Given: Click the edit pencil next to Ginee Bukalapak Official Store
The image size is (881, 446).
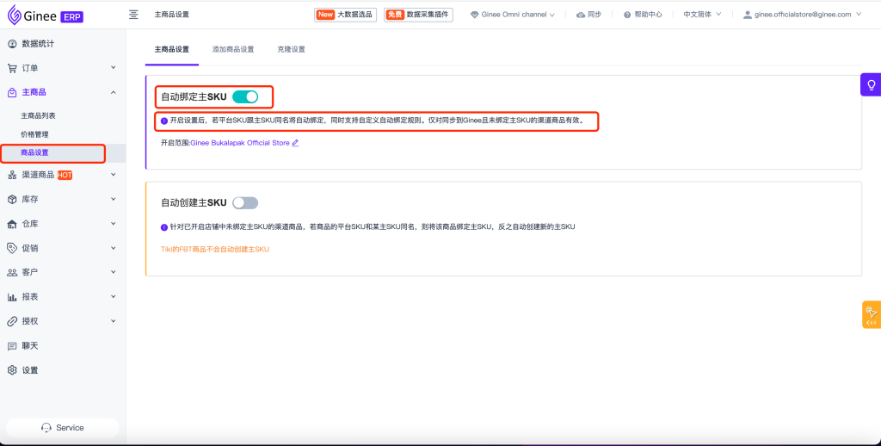Looking at the screenshot, I should [295, 143].
